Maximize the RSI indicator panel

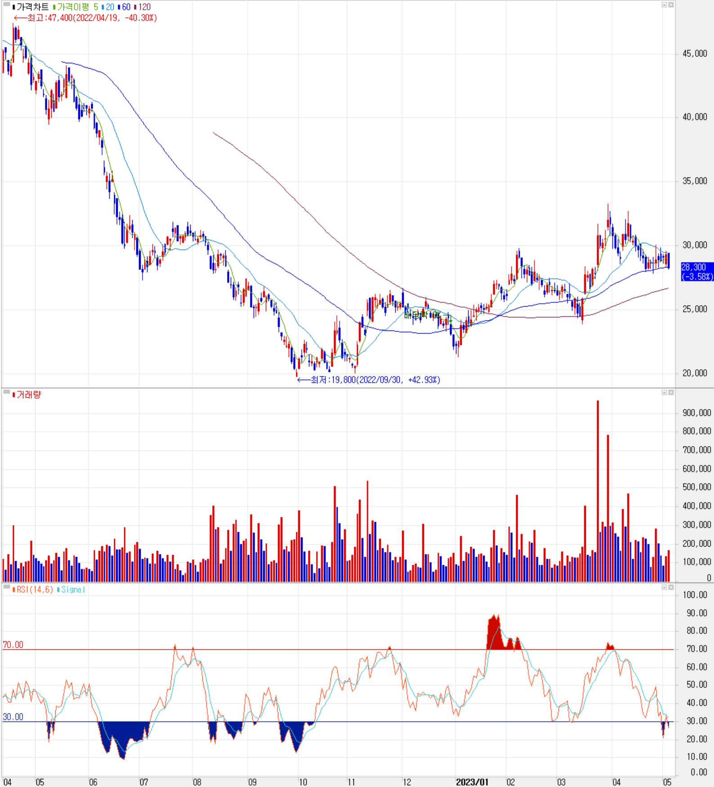[x=664, y=587]
